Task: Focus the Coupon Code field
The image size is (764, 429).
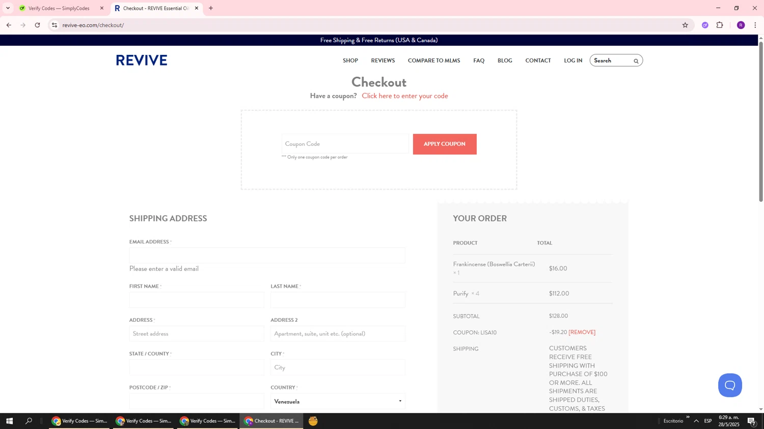Action: (x=345, y=144)
